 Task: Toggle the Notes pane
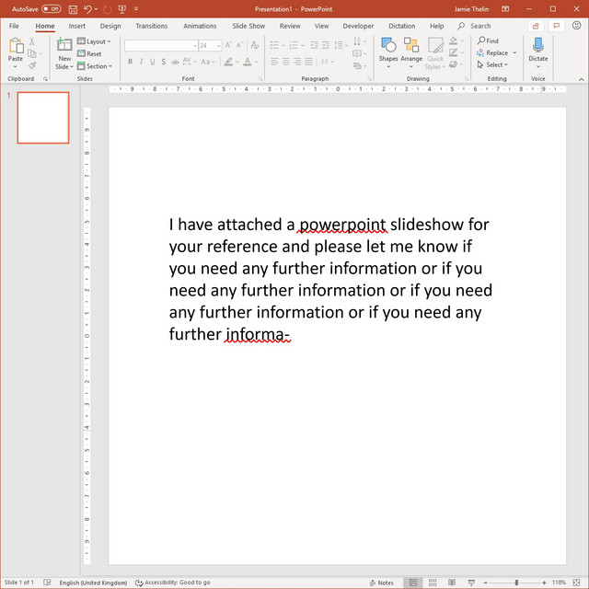pyautogui.click(x=381, y=583)
